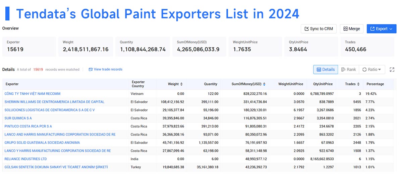Screen dimensions: 399x176
Task: Select the Weight 2,418,511,867.16 summary card
Action: [85, 47]
